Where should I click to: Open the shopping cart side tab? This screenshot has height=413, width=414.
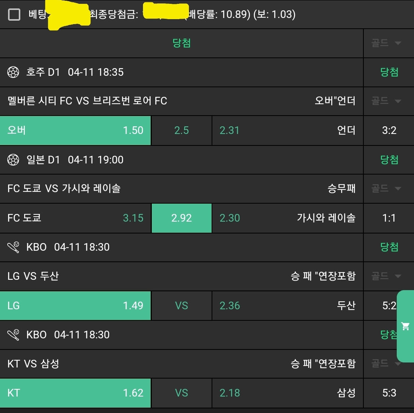coord(405,326)
